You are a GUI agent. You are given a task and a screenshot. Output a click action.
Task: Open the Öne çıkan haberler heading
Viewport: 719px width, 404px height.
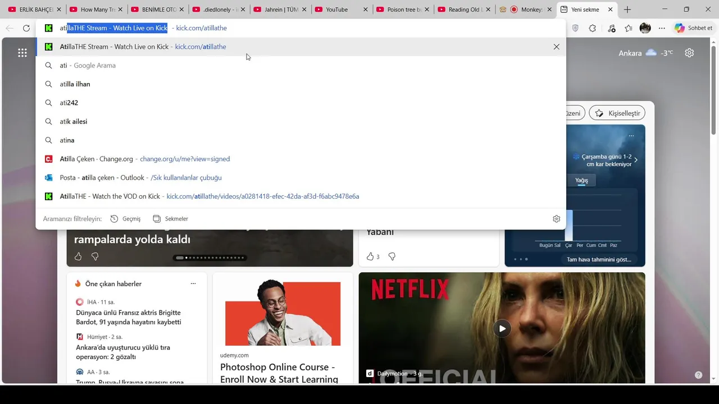(113, 284)
